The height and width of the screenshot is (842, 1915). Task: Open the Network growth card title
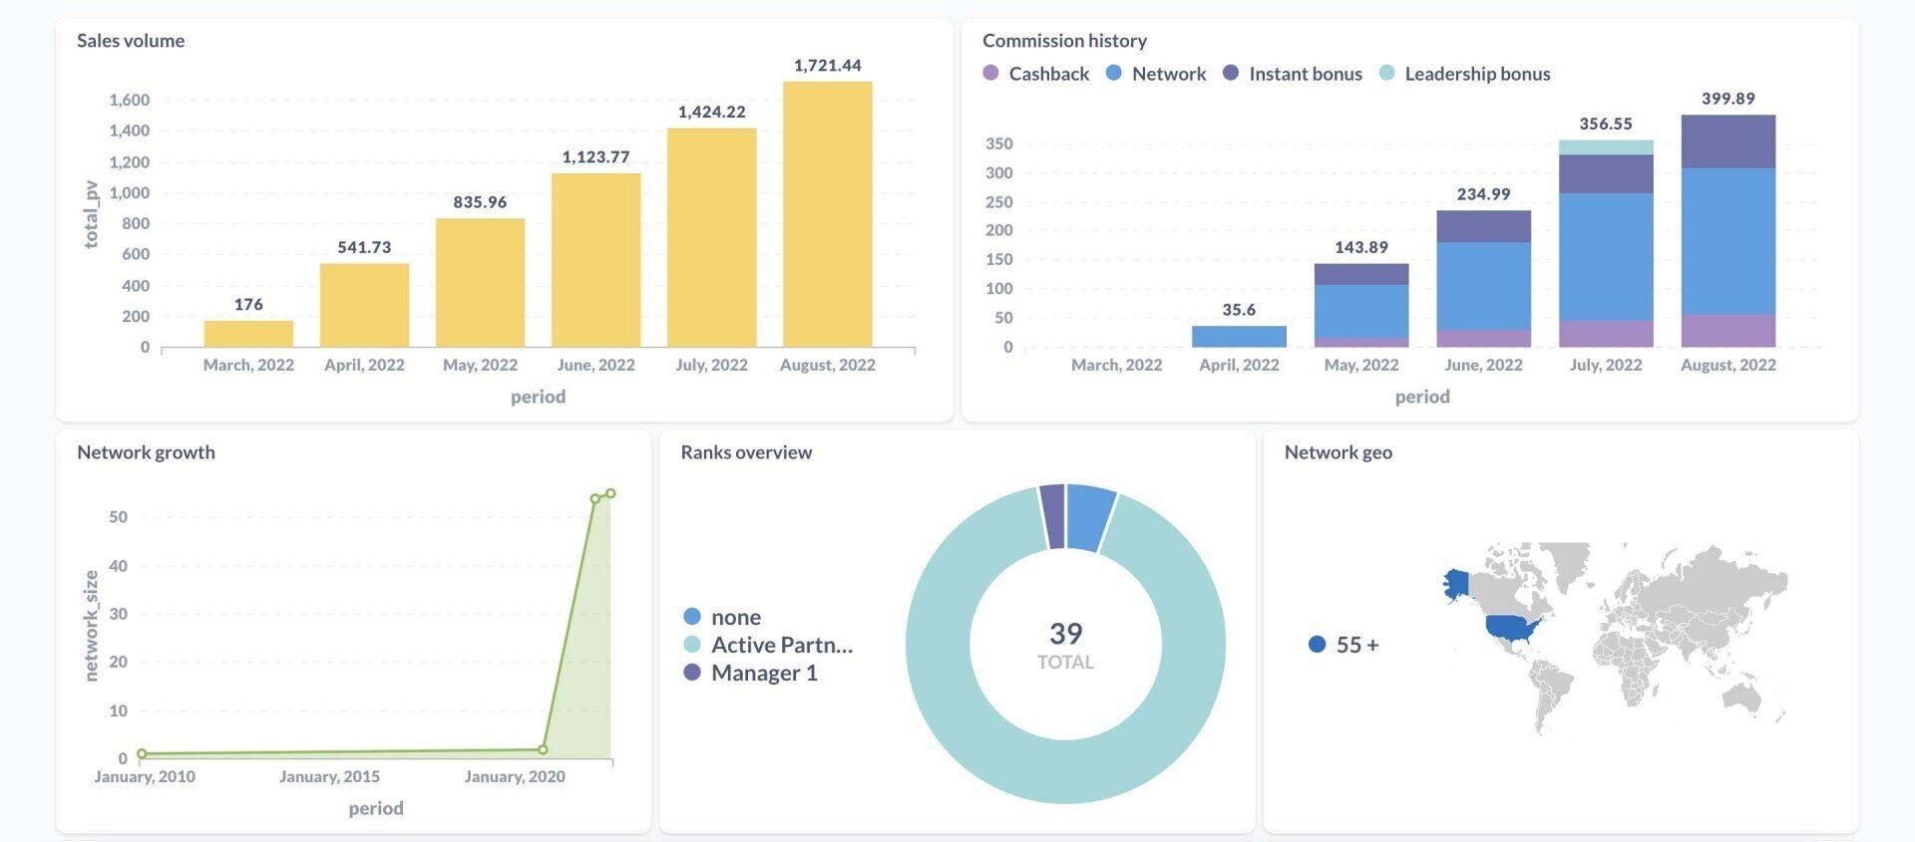[146, 452]
